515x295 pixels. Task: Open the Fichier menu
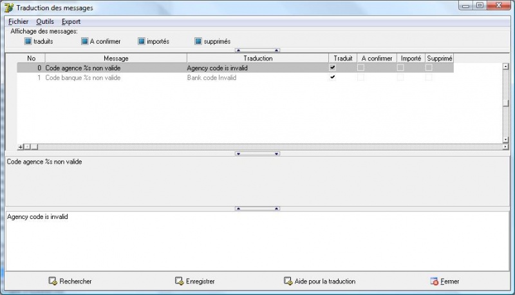pyautogui.click(x=19, y=21)
